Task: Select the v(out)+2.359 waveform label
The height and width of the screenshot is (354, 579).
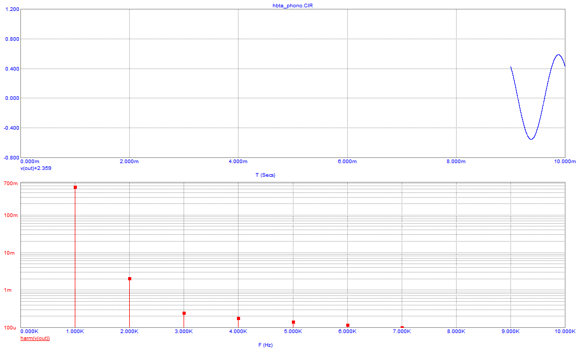Action: tap(36, 168)
